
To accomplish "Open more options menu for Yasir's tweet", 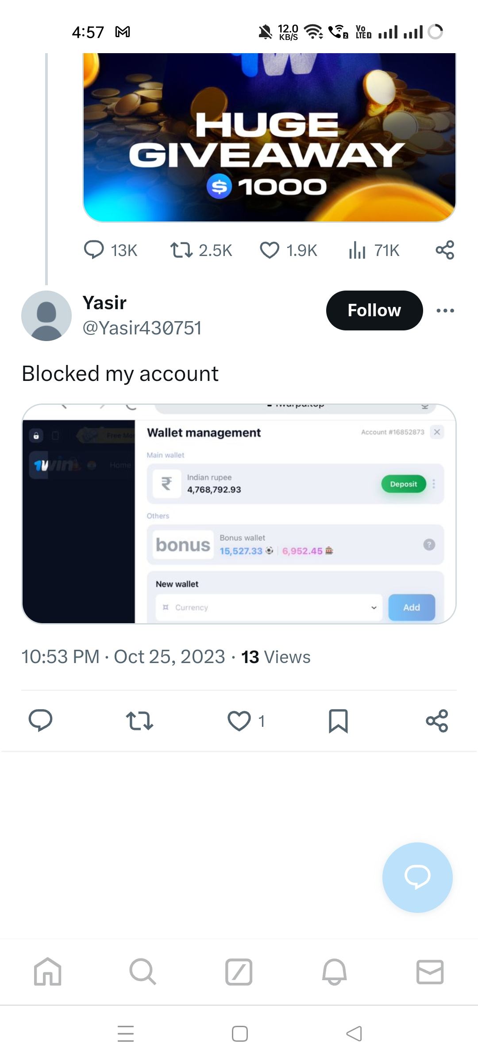I will click(445, 310).
